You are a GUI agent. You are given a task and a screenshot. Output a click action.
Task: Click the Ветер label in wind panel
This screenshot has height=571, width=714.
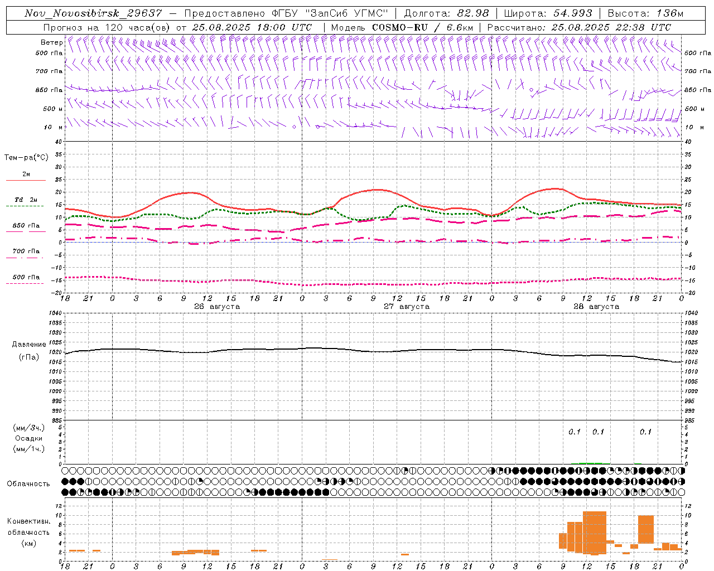51,42
